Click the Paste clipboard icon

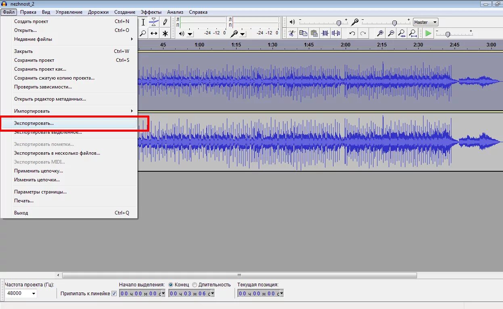tap(314, 33)
